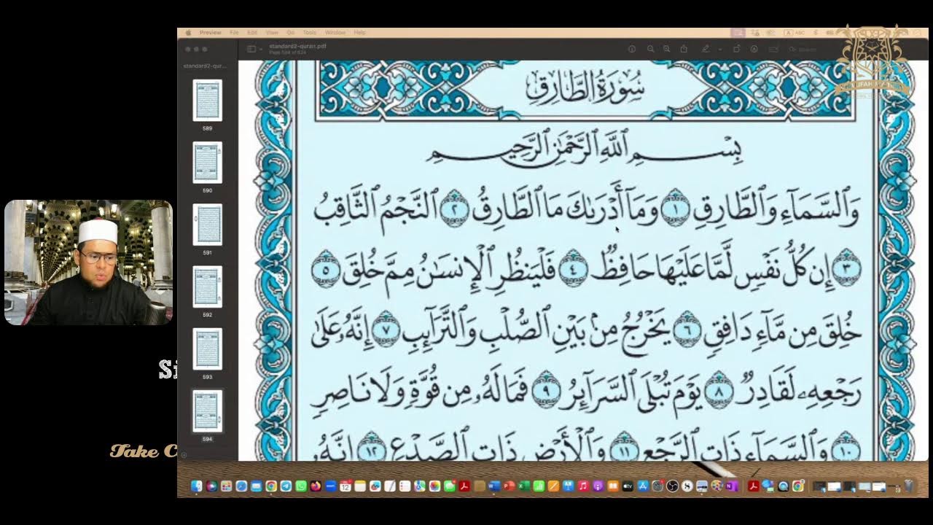Select page 592 thumbnail in sidebar

(207, 287)
